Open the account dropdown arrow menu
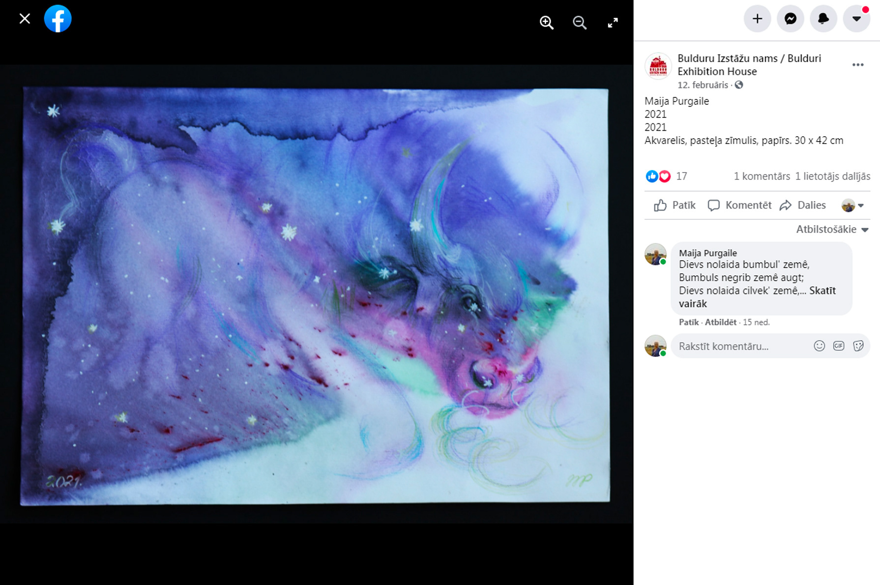The image size is (880, 585). tap(856, 19)
